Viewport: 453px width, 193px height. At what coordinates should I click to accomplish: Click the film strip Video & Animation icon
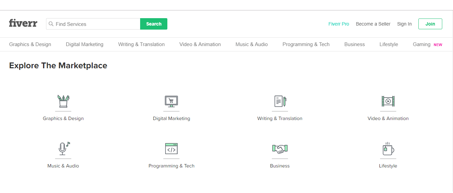coord(388,101)
